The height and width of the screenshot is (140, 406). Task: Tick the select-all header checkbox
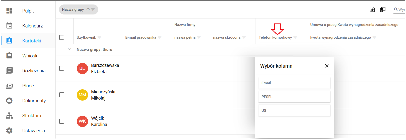click(62, 37)
